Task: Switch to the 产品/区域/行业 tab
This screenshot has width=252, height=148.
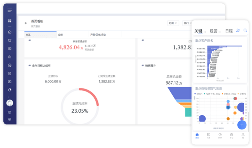Action: [x=104, y=35]
